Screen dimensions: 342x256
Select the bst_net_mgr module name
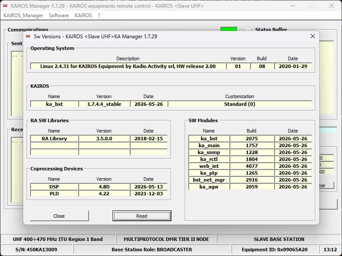pyautogui.click(x=209, y=180)
